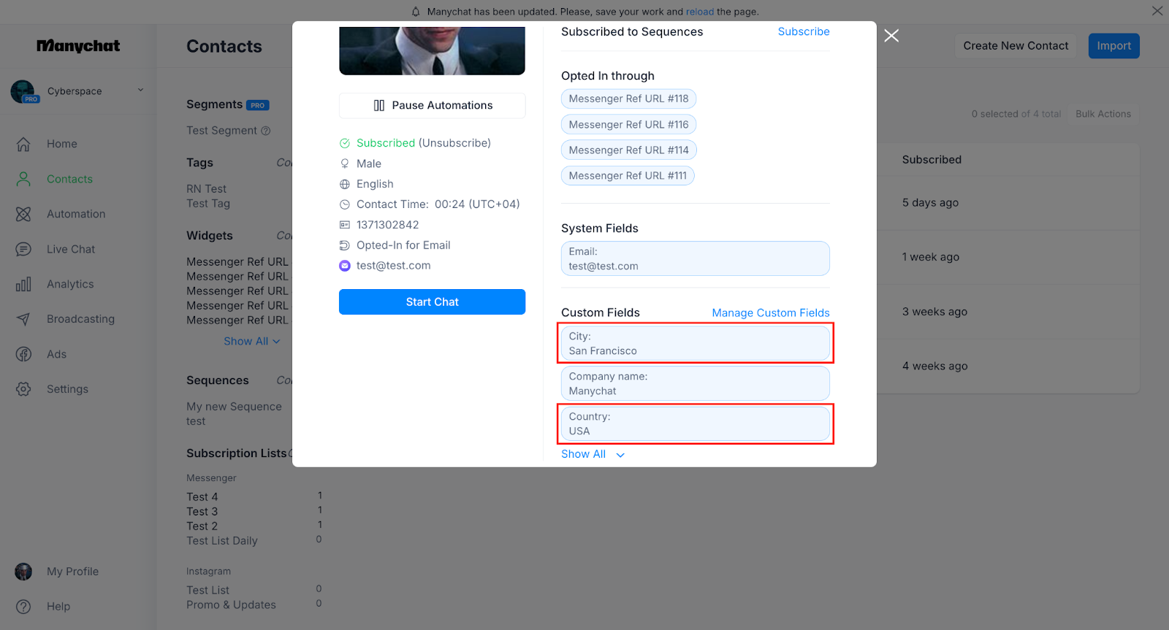Click the Automation icon in sidebar
Screen dimensions: 1169x630
coord(23,215)
